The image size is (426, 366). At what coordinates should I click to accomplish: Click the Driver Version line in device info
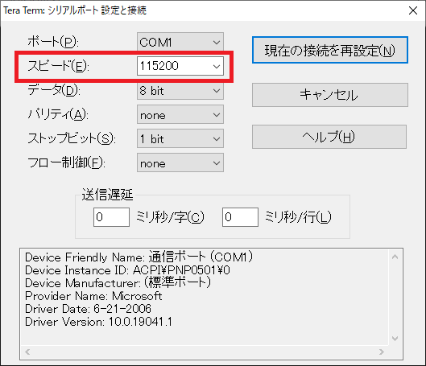point(98,322)
